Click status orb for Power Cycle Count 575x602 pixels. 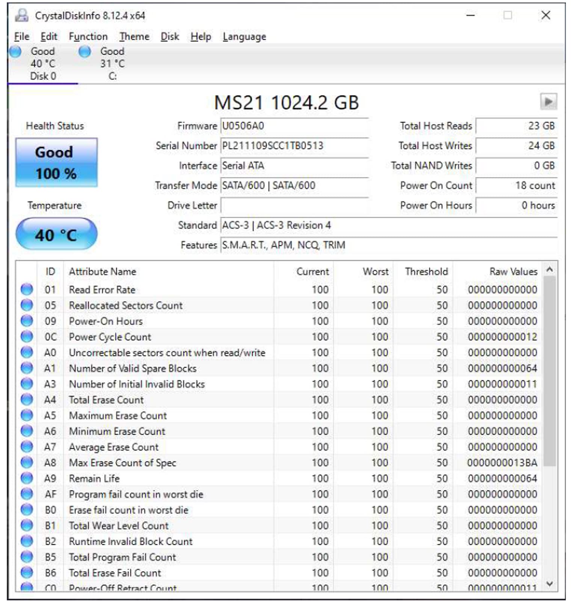click(x=27, y=336)
